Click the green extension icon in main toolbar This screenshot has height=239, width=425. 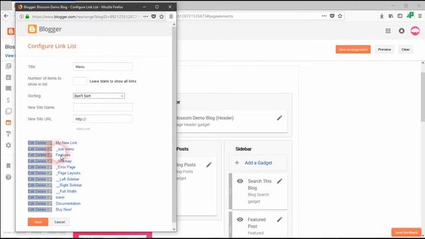tap(410, 15)
